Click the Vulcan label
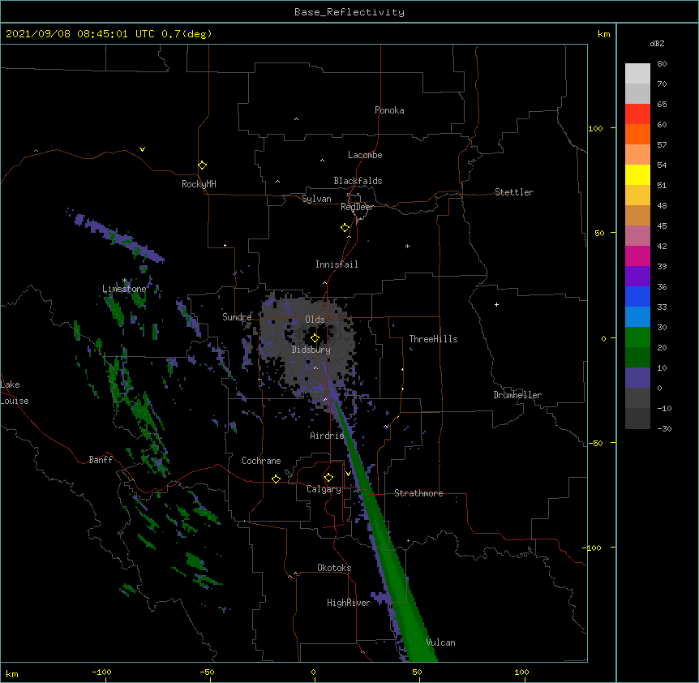This screenshot has height=683, width=699. pyautogui.click(x=440, y=642)
